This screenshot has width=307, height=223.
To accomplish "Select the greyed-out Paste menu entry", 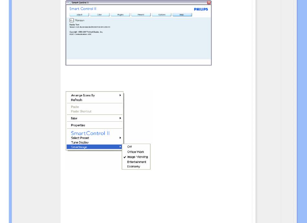I will [95, 107].
